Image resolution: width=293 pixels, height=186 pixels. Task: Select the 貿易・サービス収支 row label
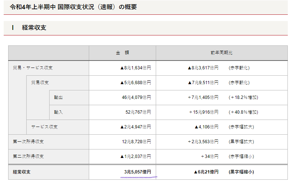[x=33, y=68]
